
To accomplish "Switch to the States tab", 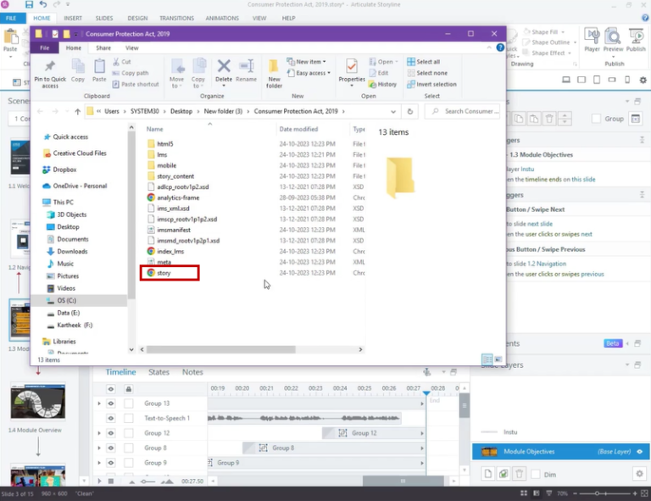I will pos(159,372).
